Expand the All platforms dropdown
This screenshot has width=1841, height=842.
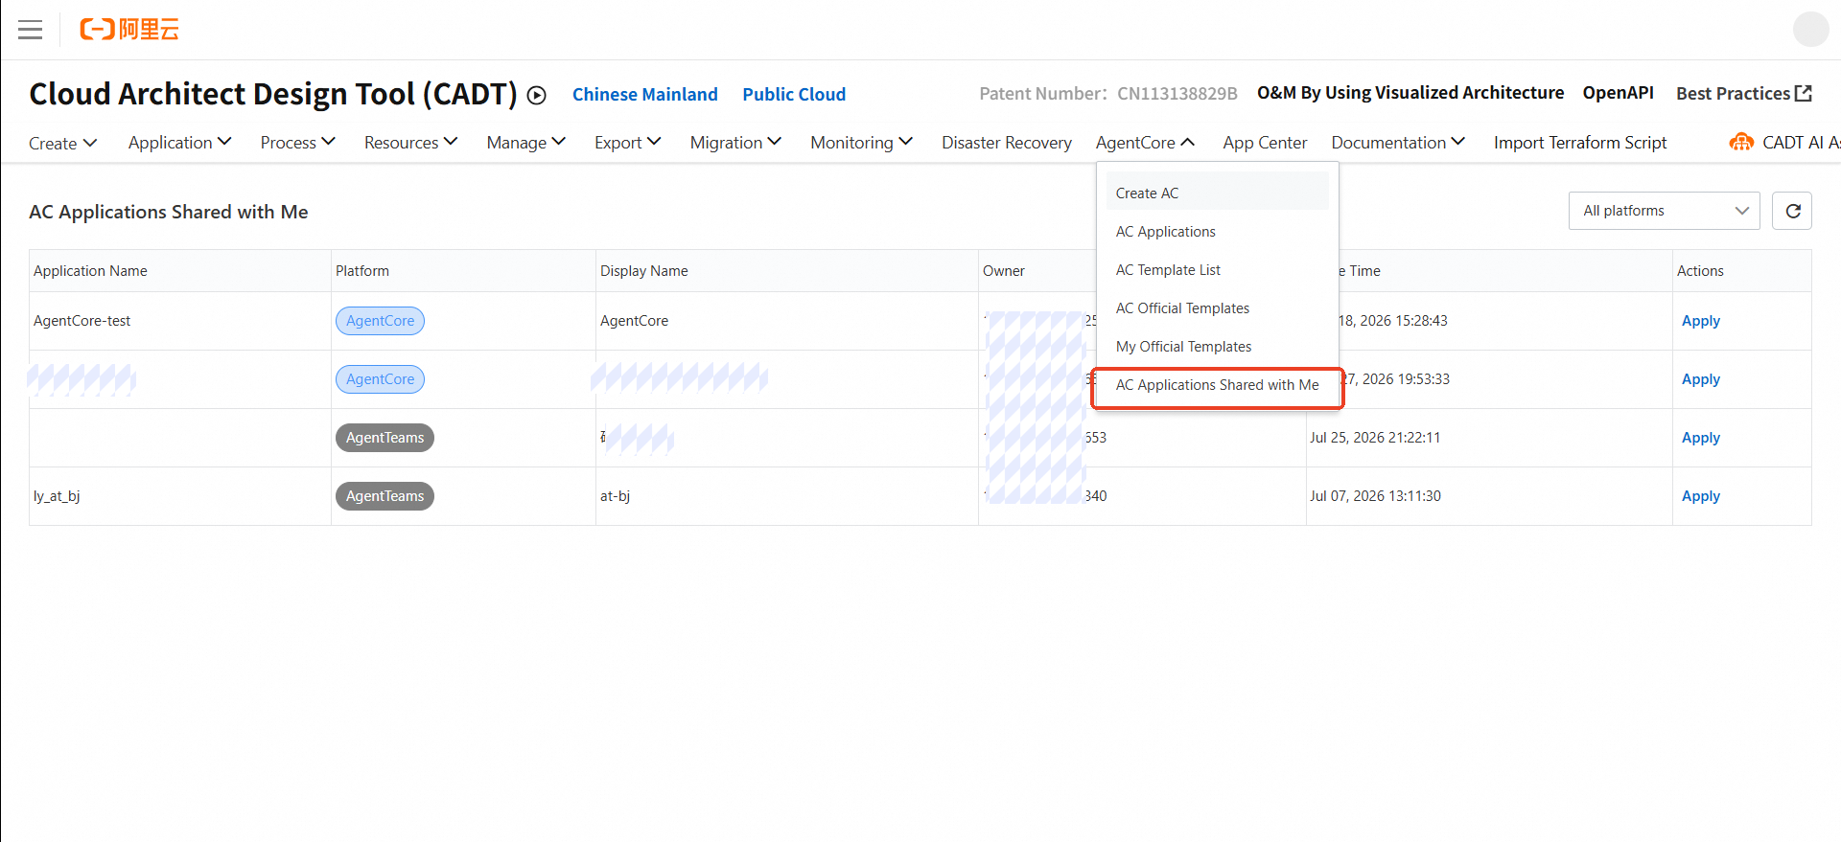click(x=1665, y=211)
